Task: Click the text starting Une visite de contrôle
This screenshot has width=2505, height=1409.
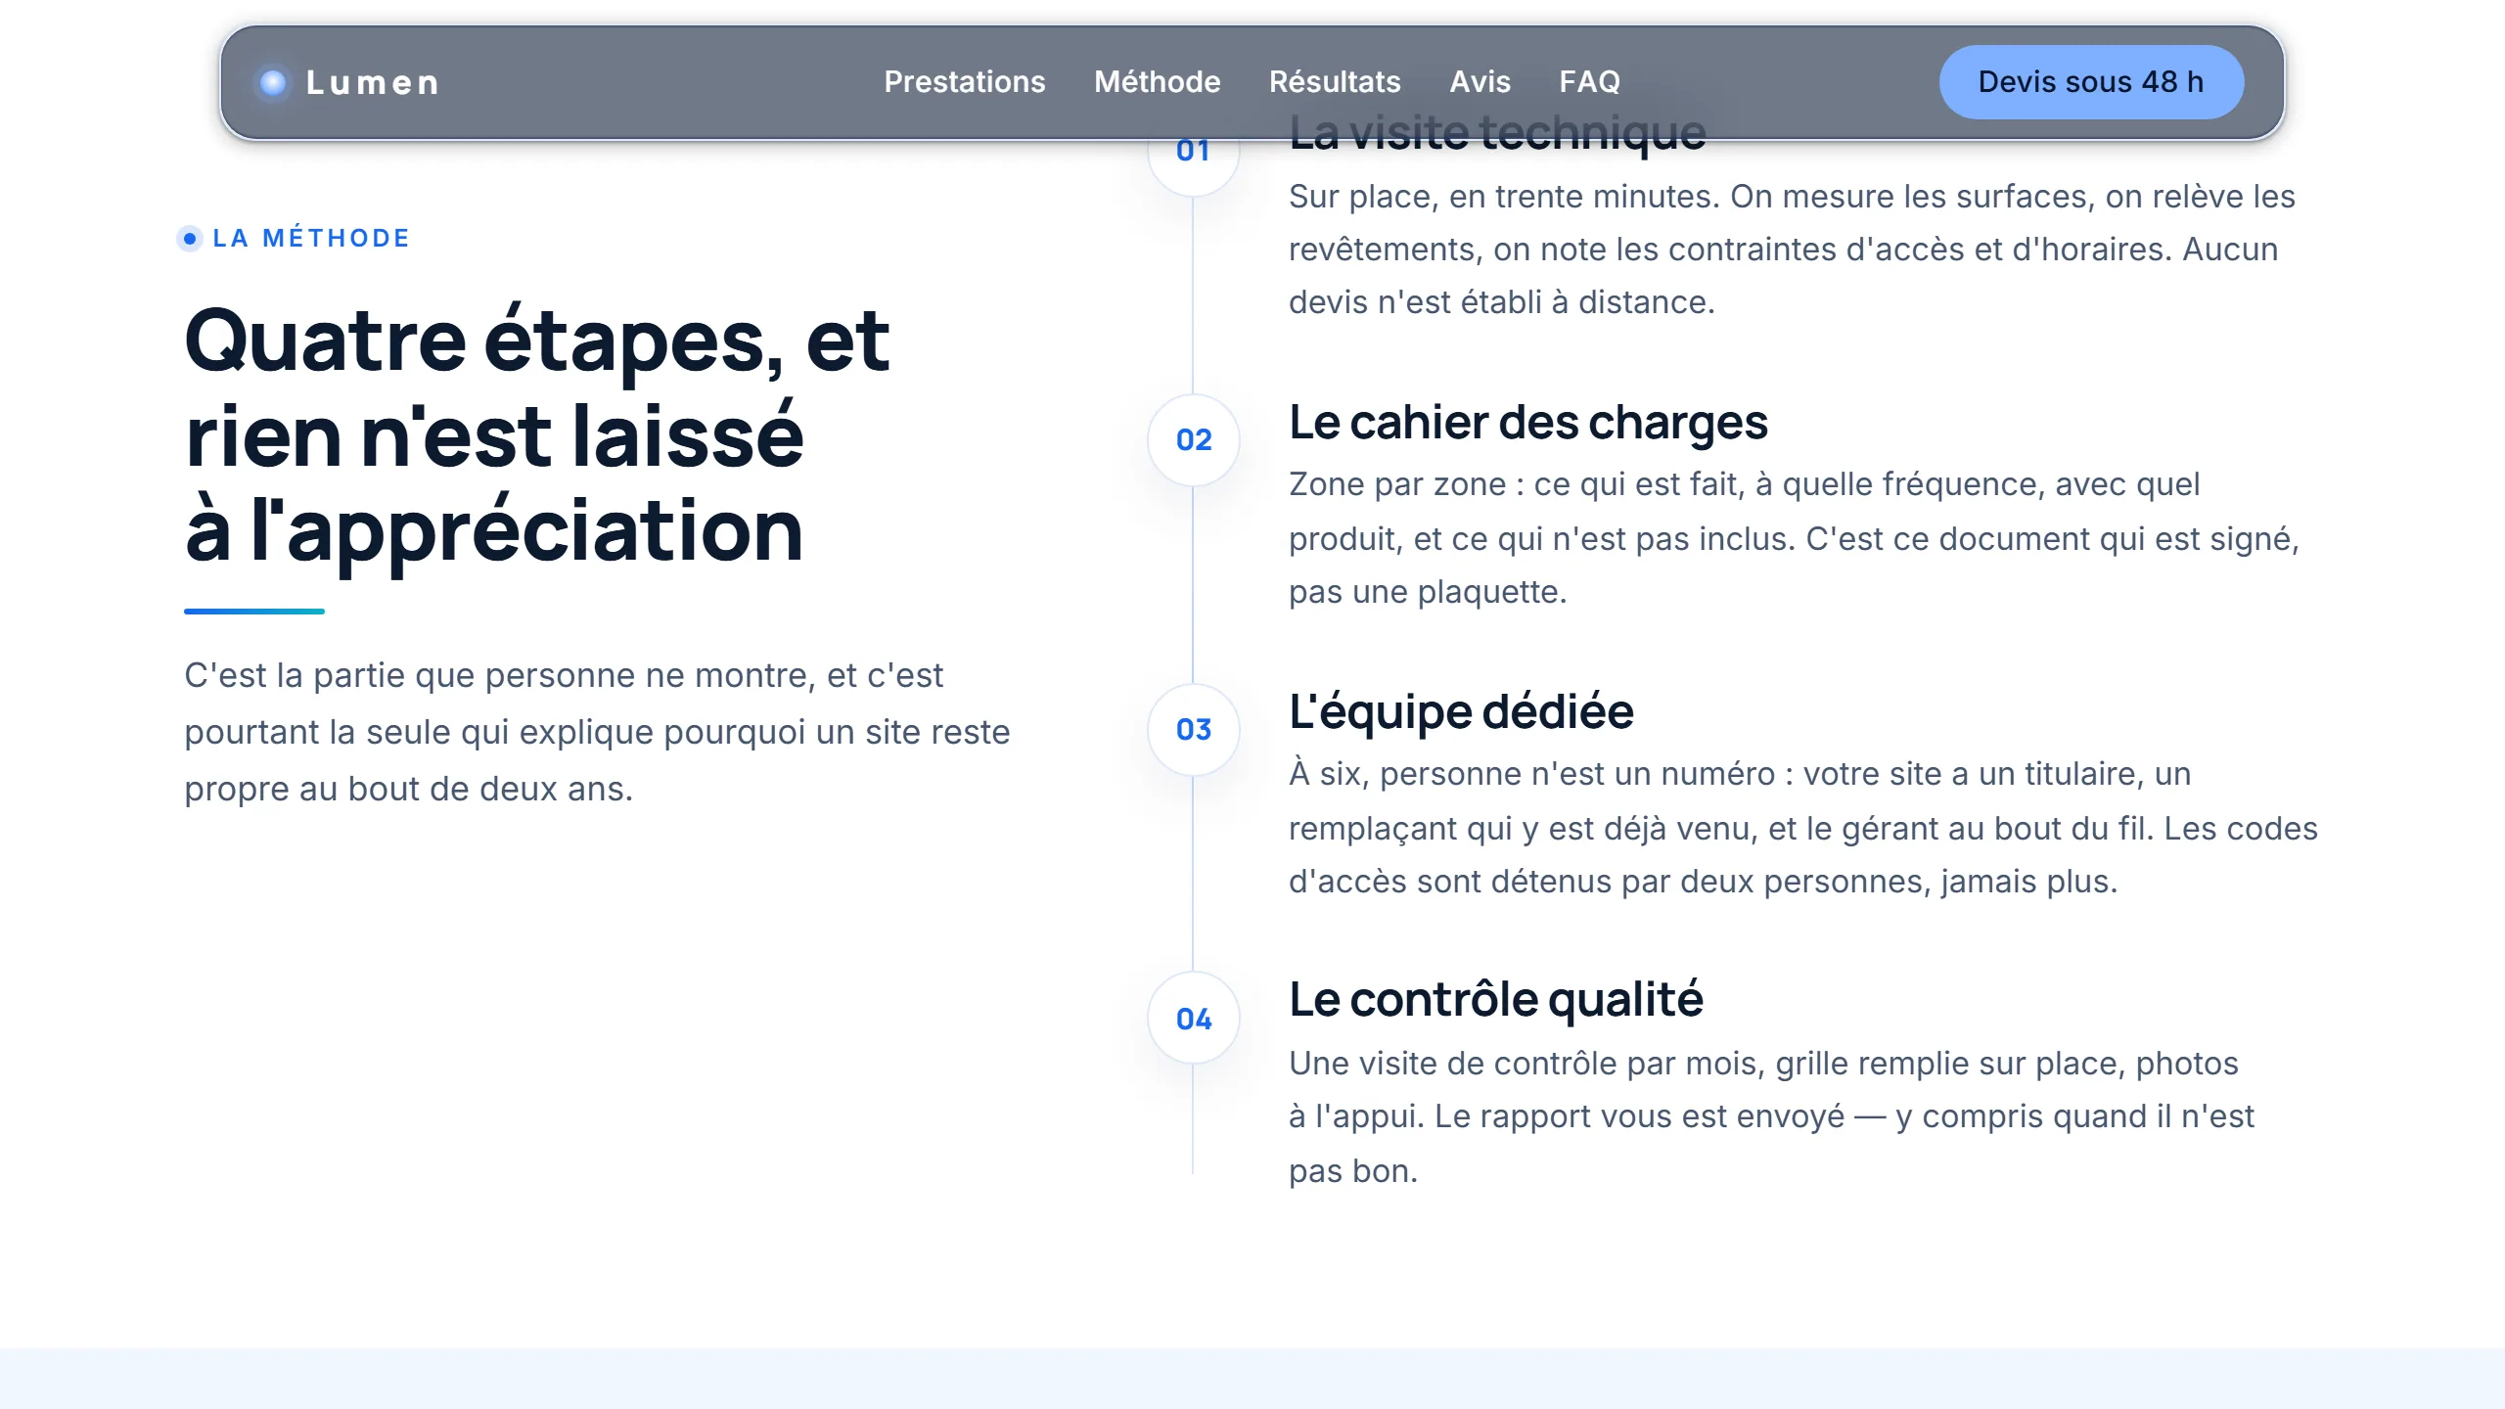Action: pyautogui.click(x=1771, y=1117)
